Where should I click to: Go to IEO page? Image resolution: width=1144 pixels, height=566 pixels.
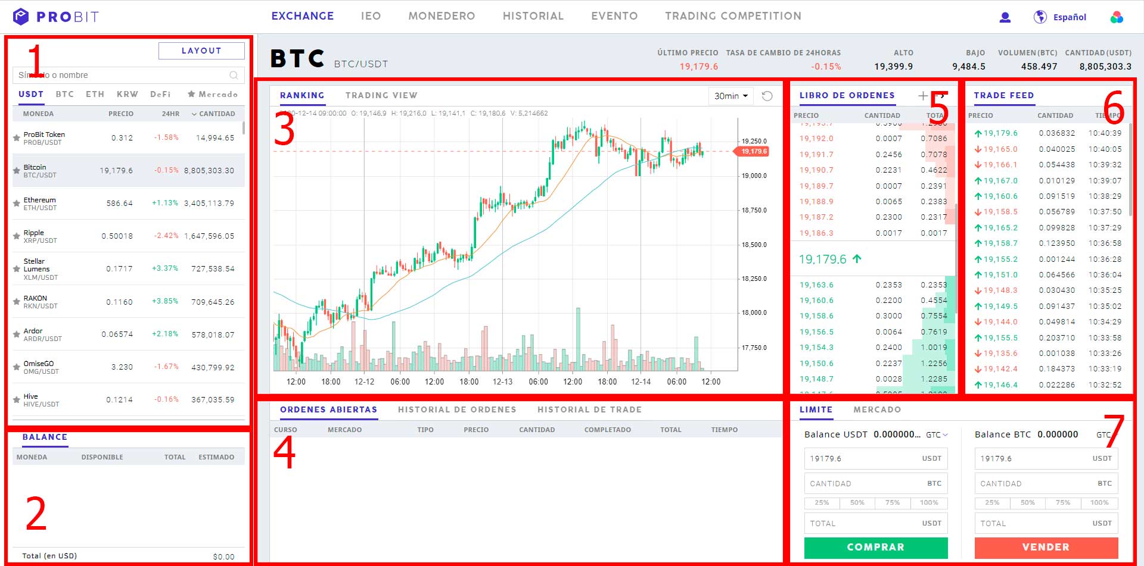[371, 16]
